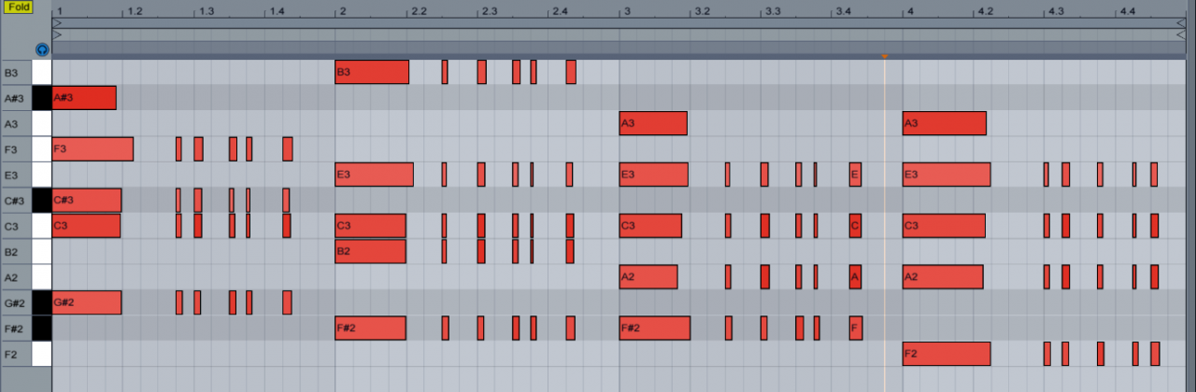The image size is (1196, 392).
Task: Select the A3 note at bar 3
Action: [x=653, y=123]
